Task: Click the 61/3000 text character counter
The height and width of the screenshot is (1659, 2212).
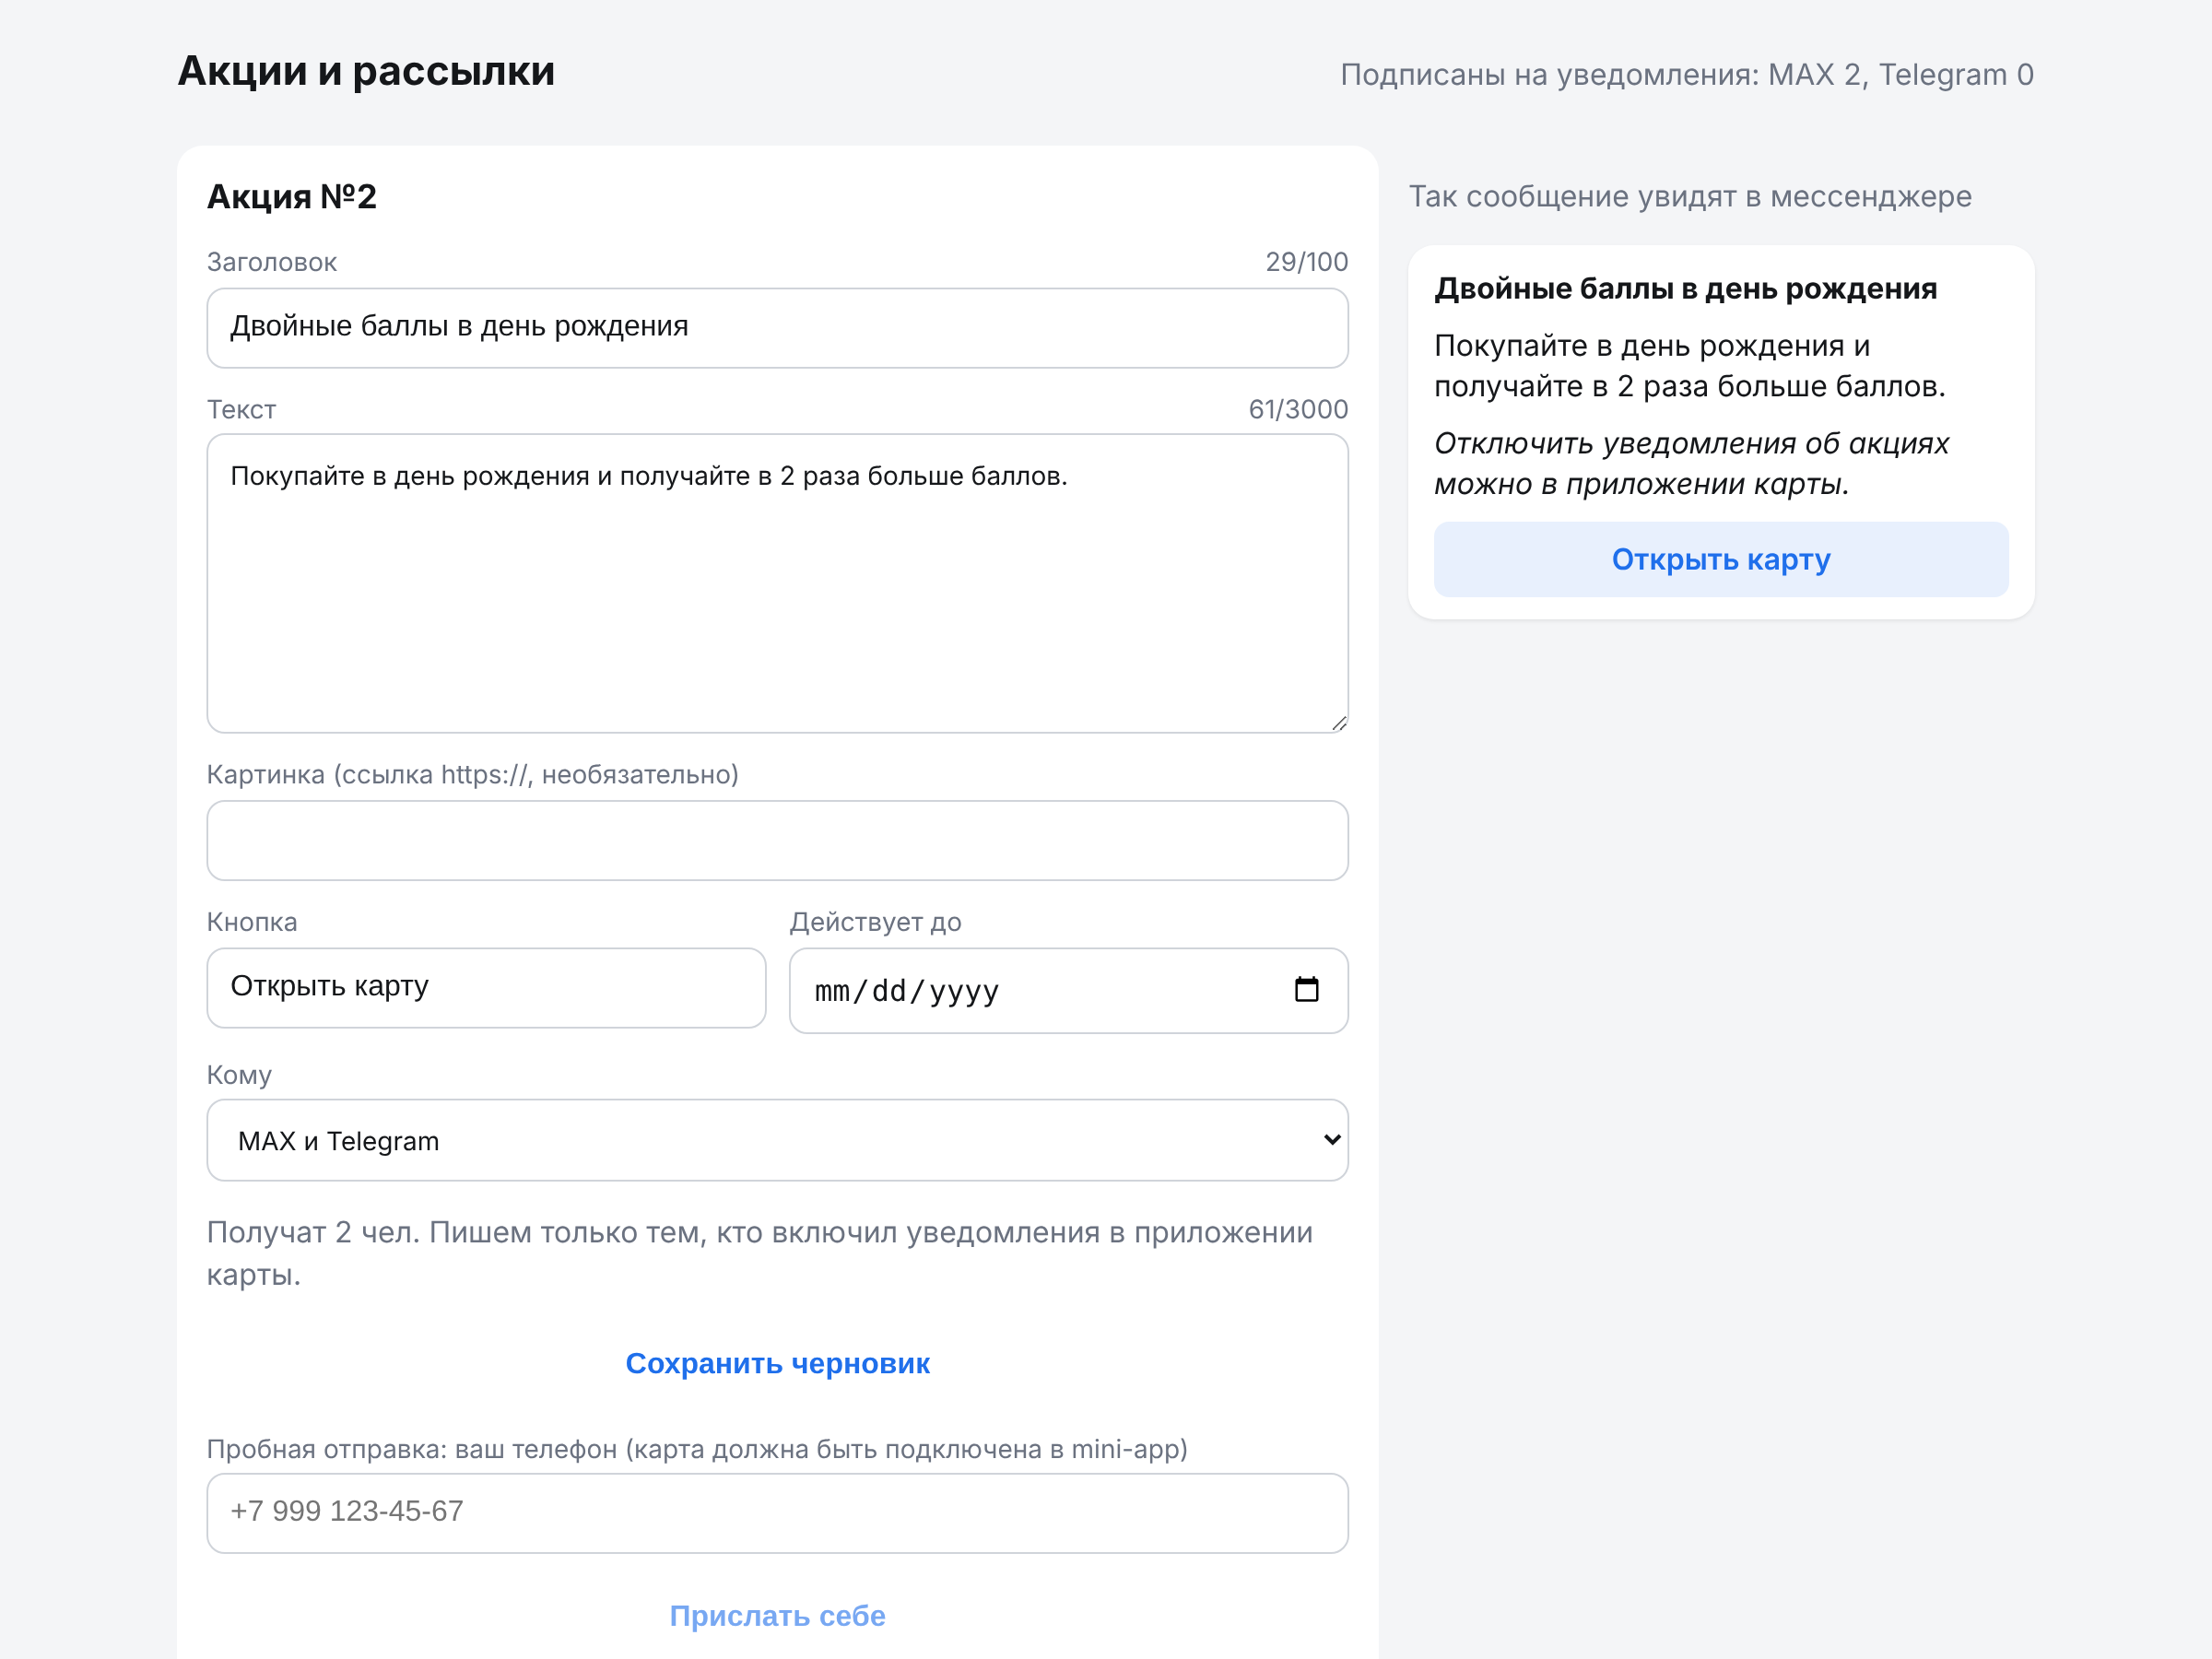Action: click(1298, 409)
